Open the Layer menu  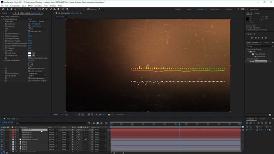tap(24, 6)
